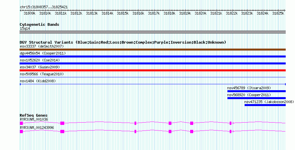Select the 31822k ruler label
295x150 pixels.
[x=232, y=13]
